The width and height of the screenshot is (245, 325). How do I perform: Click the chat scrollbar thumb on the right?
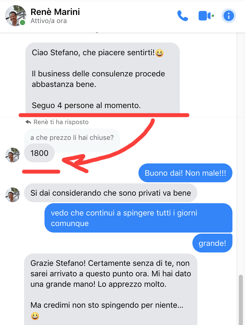(x=241, y=300)
